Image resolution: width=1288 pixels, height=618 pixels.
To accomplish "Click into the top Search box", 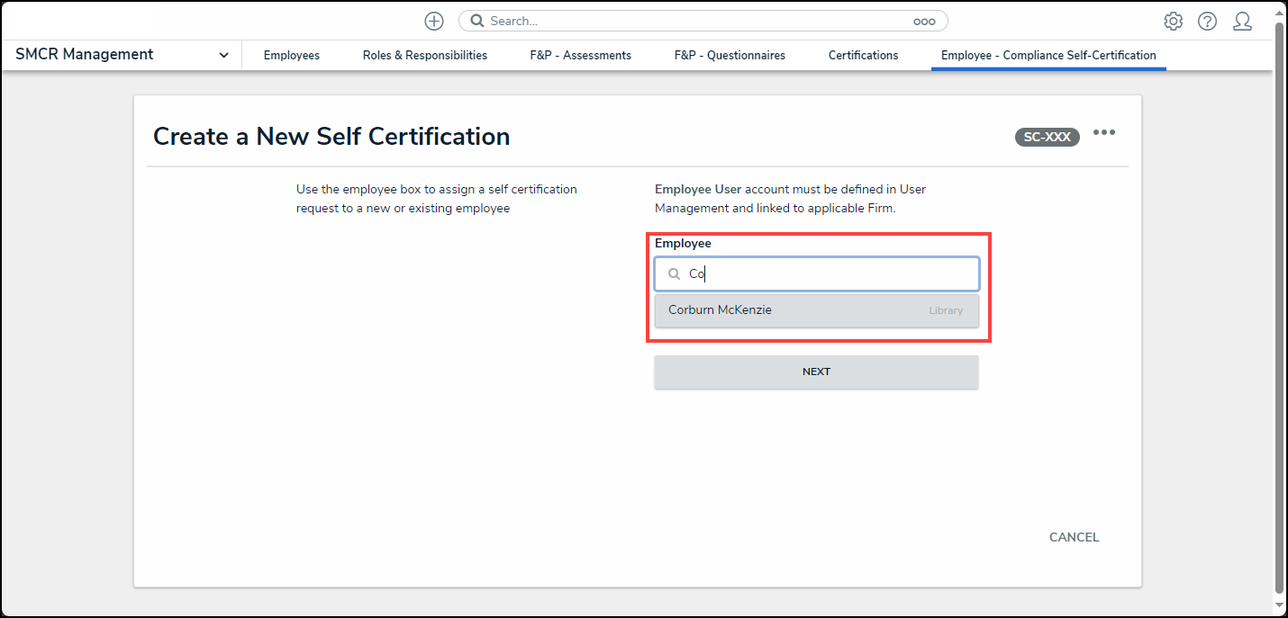I will point(694,21).
